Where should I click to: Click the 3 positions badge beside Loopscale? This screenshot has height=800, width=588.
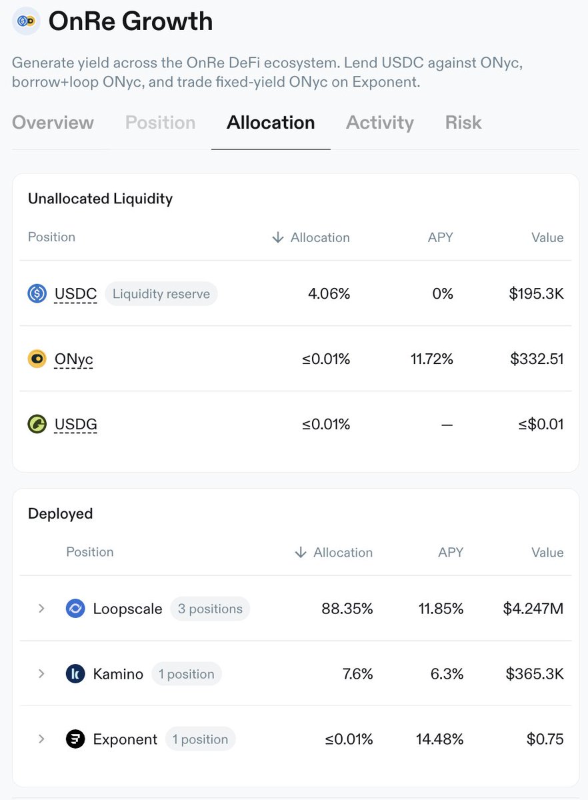click(x=210, y=609)
